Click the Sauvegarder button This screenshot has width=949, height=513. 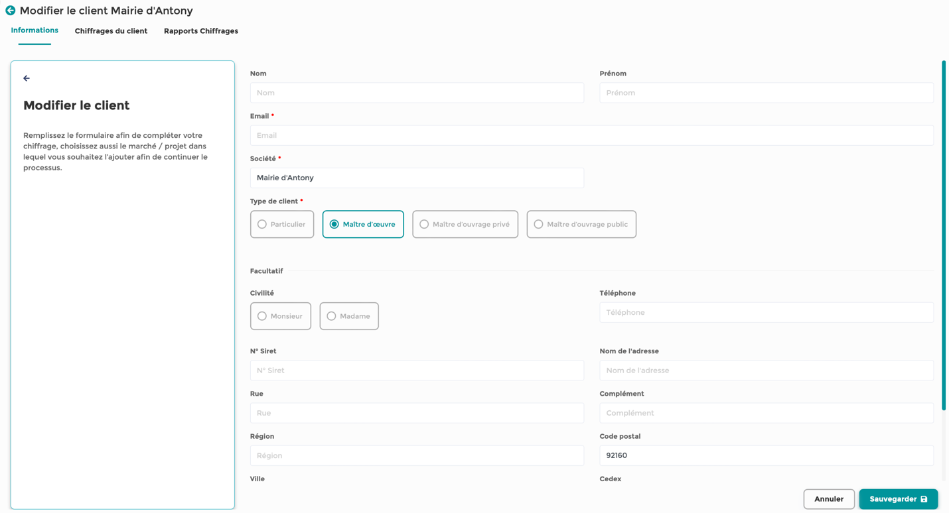(899, 499)
